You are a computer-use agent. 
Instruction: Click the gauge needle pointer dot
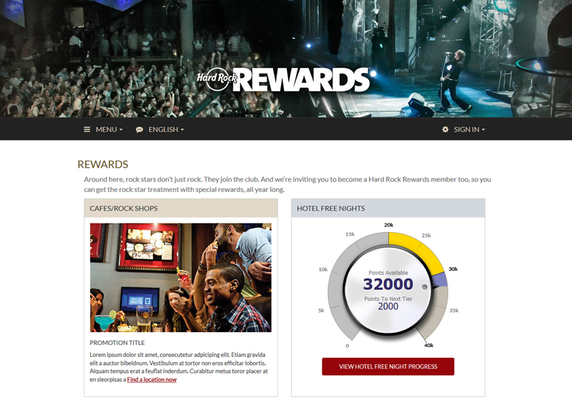(424, 287)
